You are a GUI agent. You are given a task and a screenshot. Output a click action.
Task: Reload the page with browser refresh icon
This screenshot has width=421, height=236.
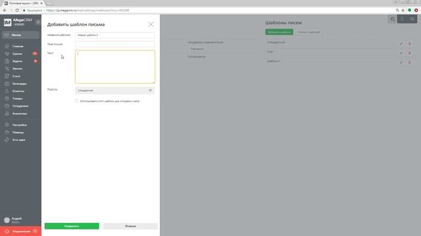[17, 10]
